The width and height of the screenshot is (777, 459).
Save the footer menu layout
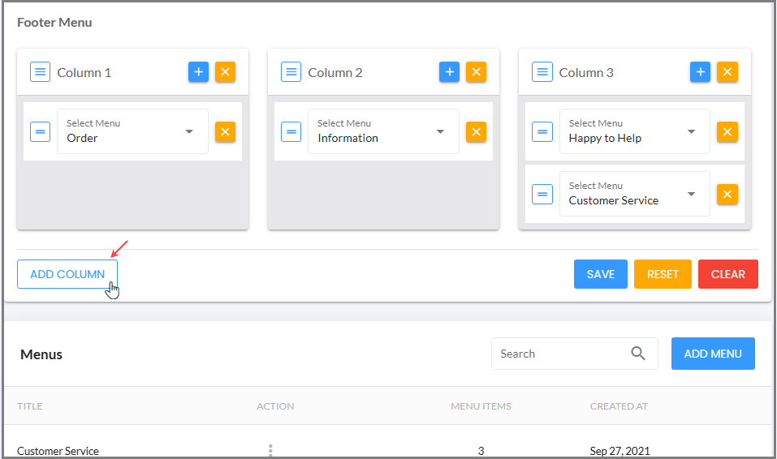tap(601, 274)
